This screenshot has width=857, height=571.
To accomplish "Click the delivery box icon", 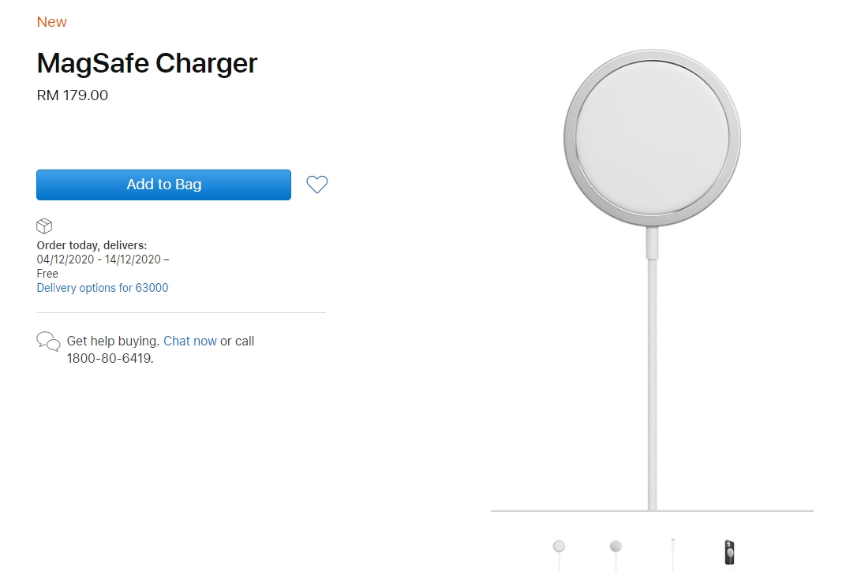I will coord(45,227).
